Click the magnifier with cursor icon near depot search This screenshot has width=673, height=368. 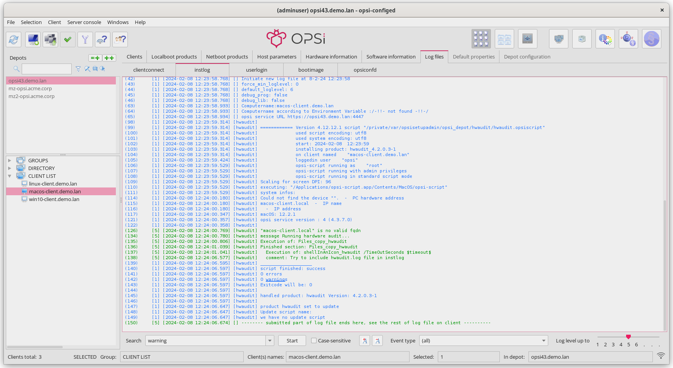103,69
